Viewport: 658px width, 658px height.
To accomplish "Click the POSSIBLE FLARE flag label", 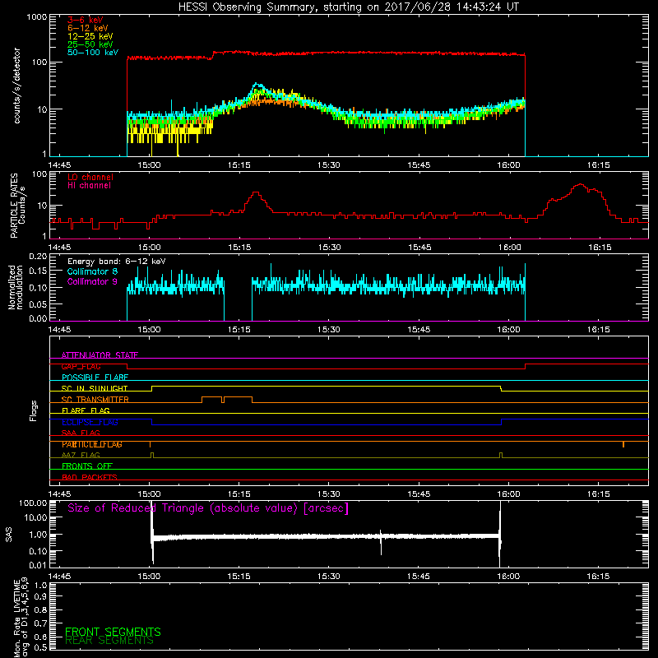I will pos(95,378).
